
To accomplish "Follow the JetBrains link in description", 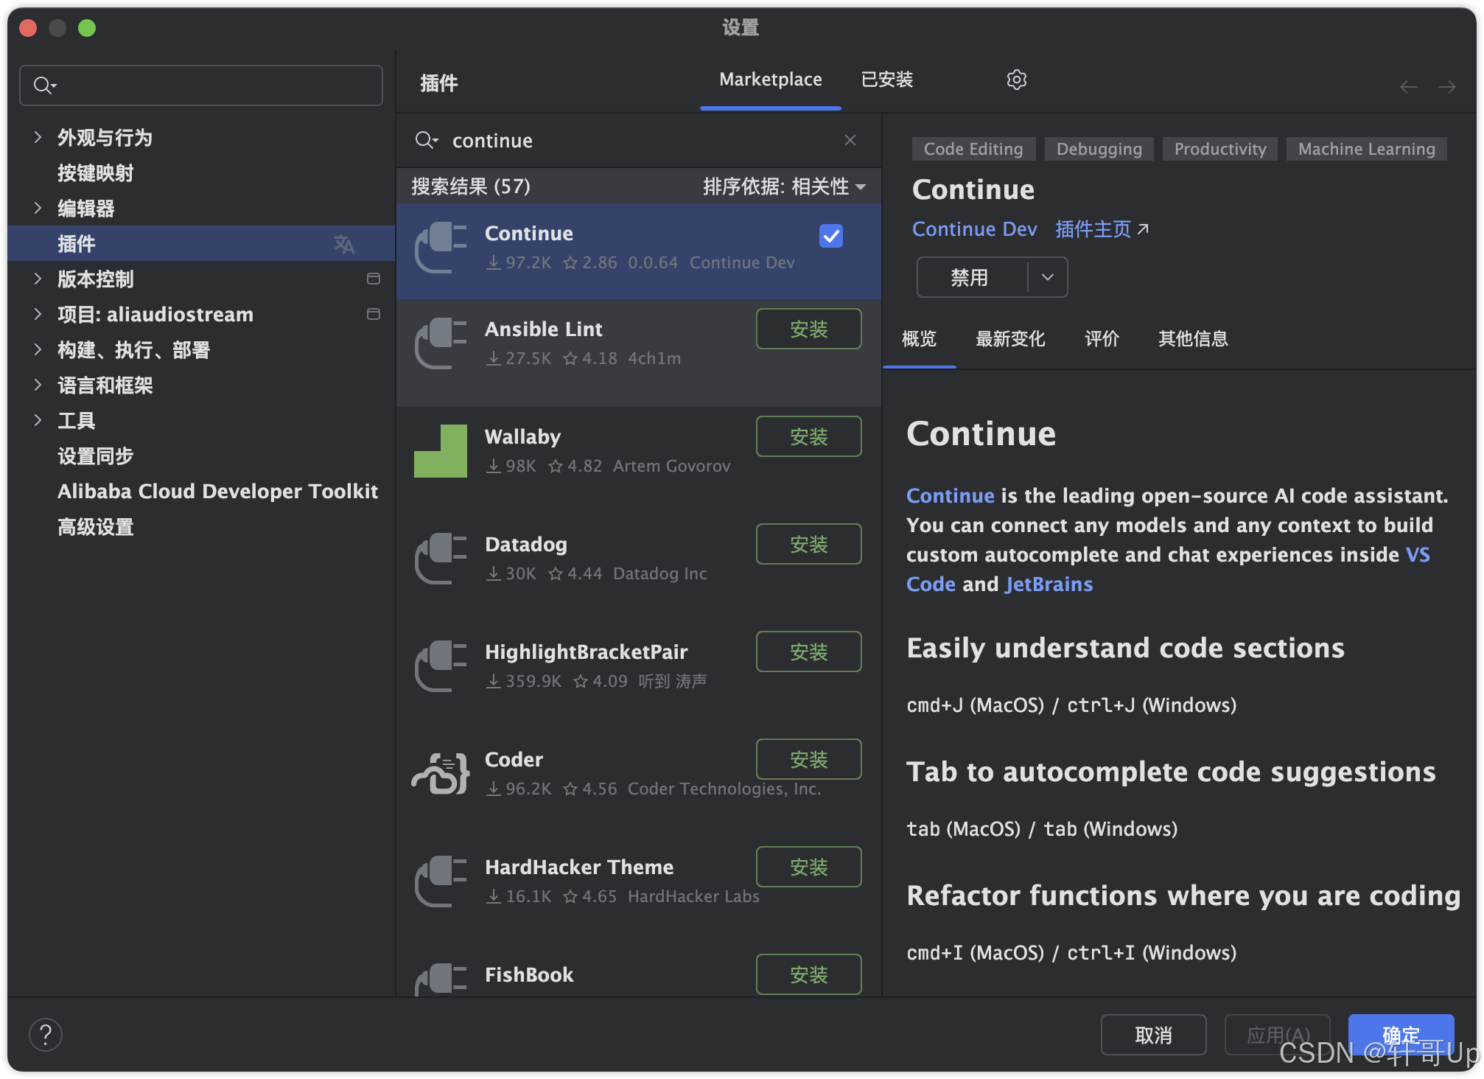I will pos(1049,584).
